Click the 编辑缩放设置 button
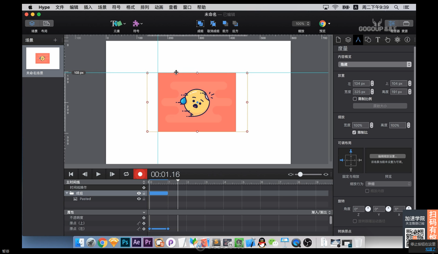438x254 pixels. pyautogui.click(x=388, y=156)
